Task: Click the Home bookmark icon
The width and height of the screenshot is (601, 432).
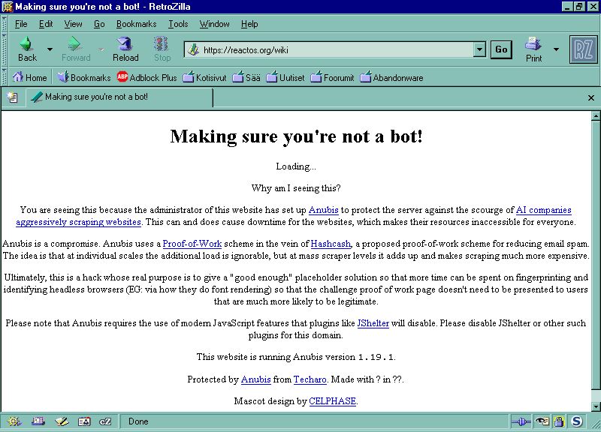Action: coord(29,77)
